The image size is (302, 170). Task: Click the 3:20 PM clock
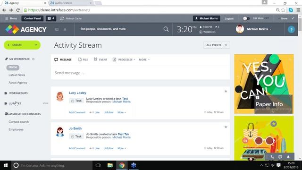pyautogui.click(x=186, y=29)
